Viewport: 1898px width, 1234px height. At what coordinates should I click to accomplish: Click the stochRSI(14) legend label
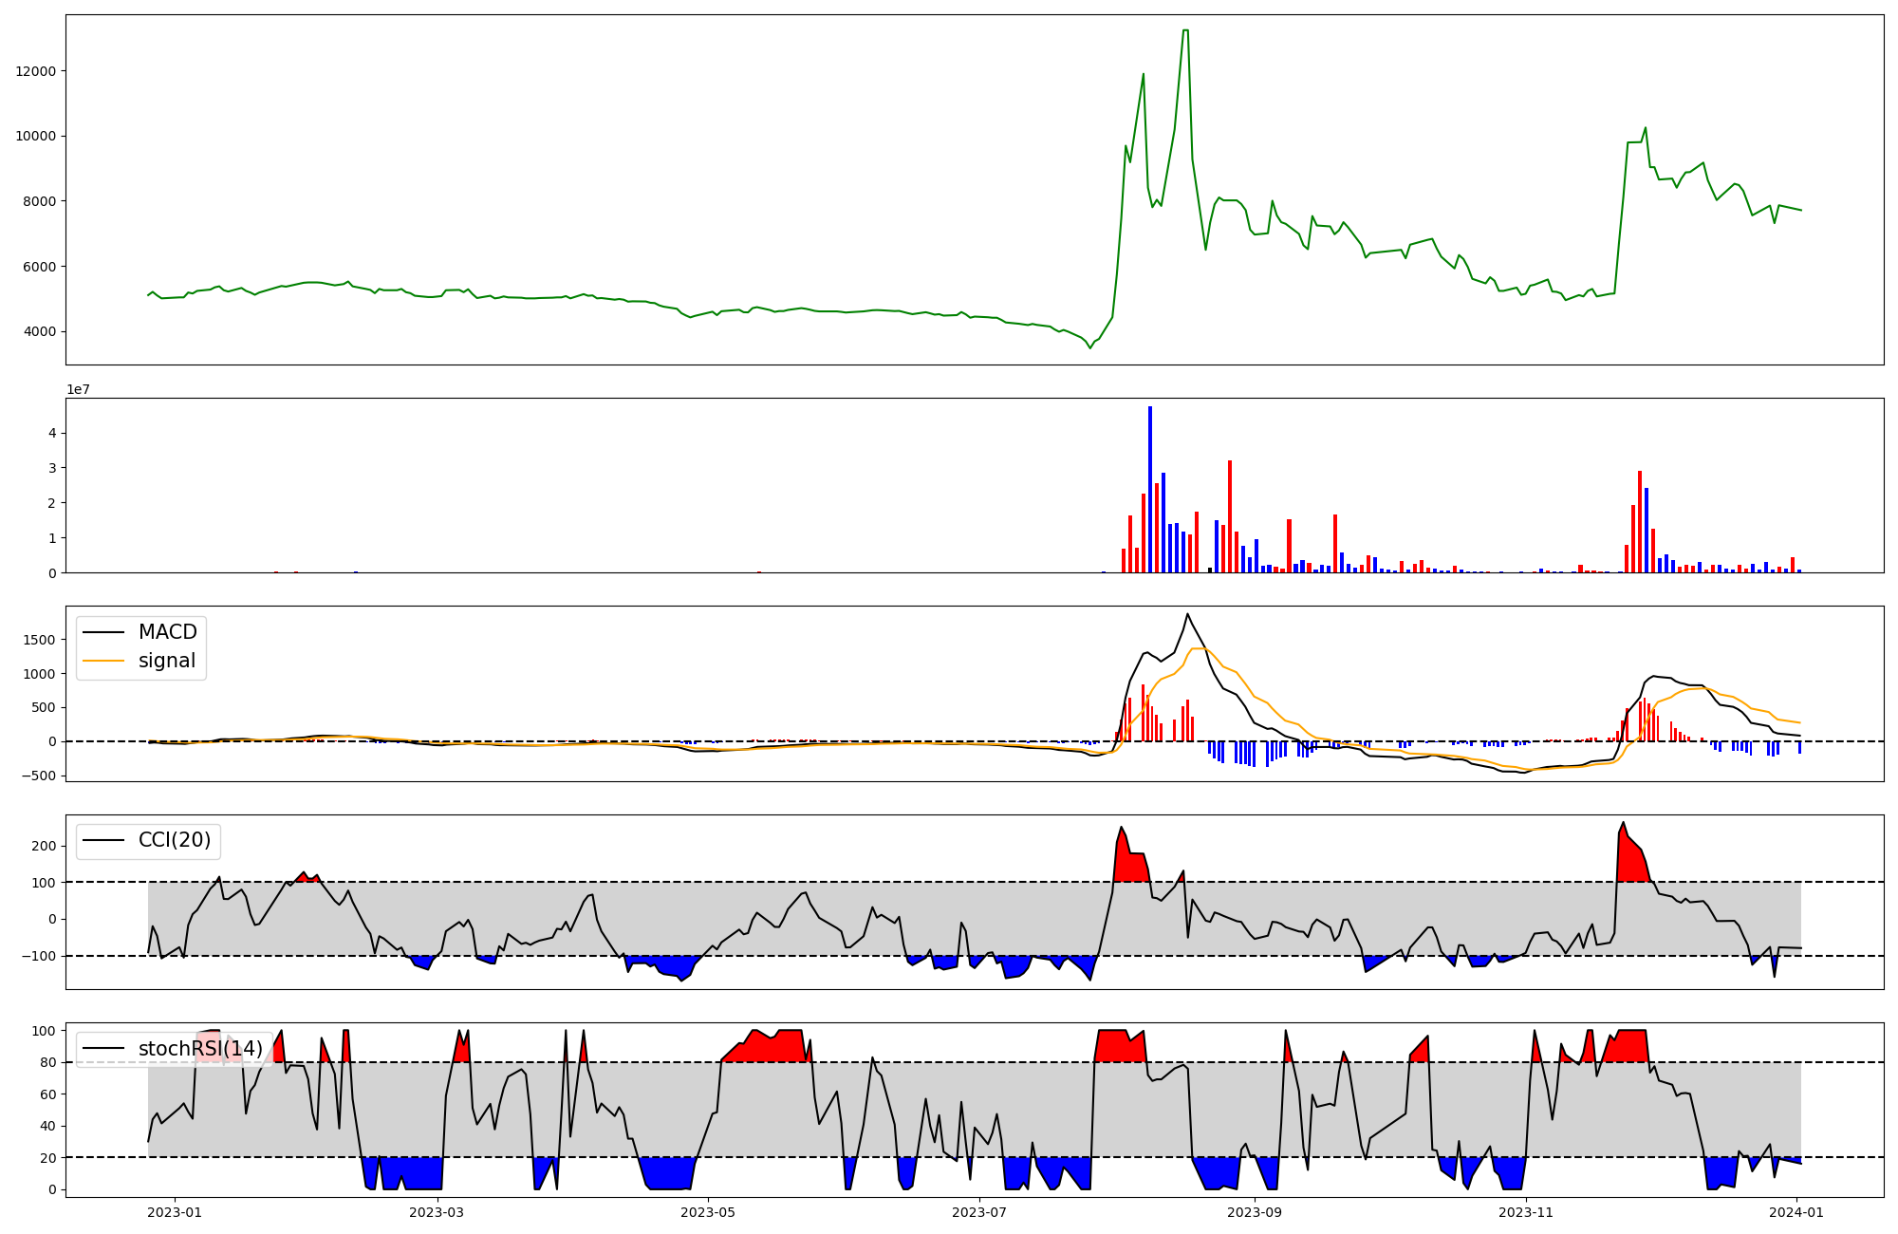tap(200, 1049)
